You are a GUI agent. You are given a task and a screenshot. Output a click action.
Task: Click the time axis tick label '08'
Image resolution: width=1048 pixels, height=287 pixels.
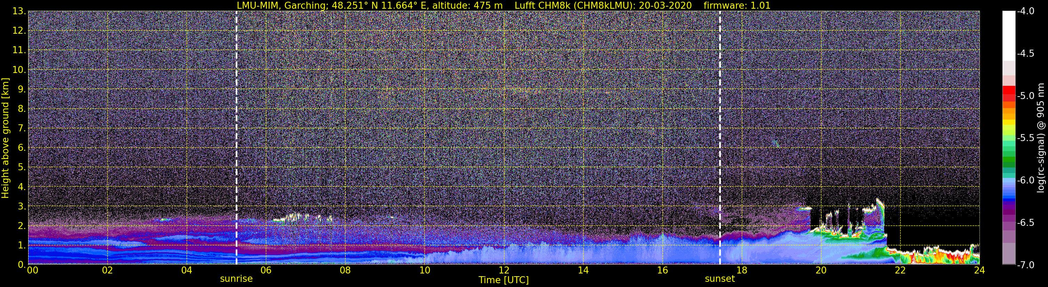(x=346, y=271)
